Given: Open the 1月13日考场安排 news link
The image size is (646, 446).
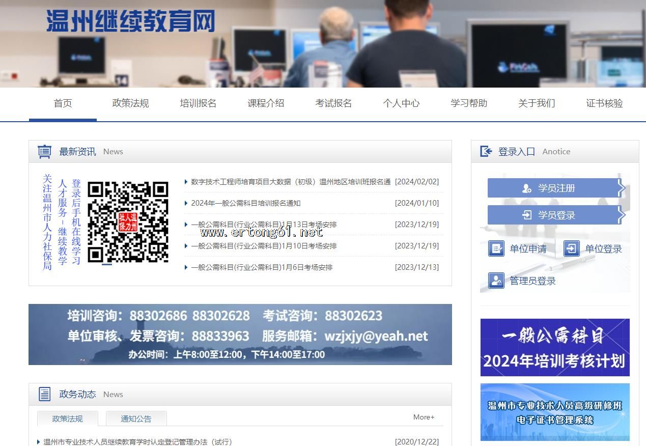Looking at the screenshot, I should [x=264, y=225].
